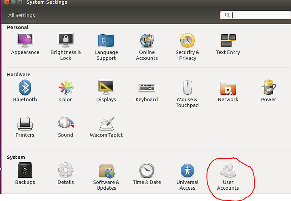Open Network settings
291x201 pixels.
[228, 91]
